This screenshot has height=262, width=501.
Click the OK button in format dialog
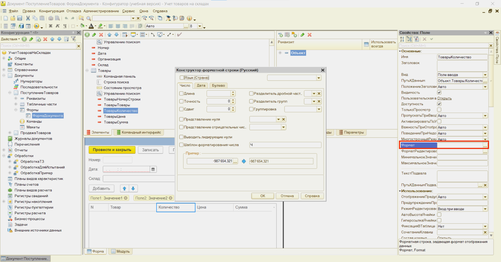(263, 196)
